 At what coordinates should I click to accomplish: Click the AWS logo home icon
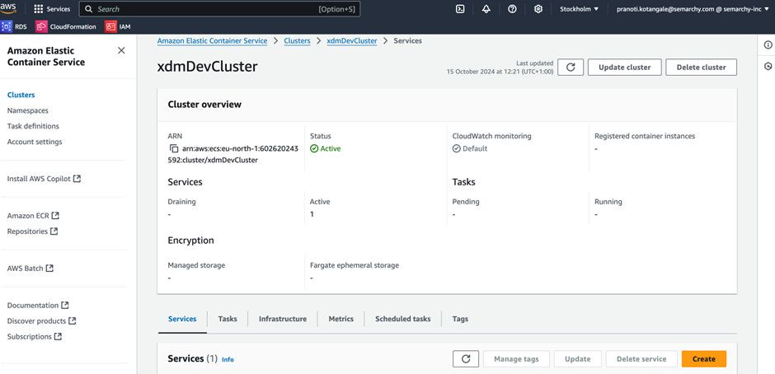(9, 8)
